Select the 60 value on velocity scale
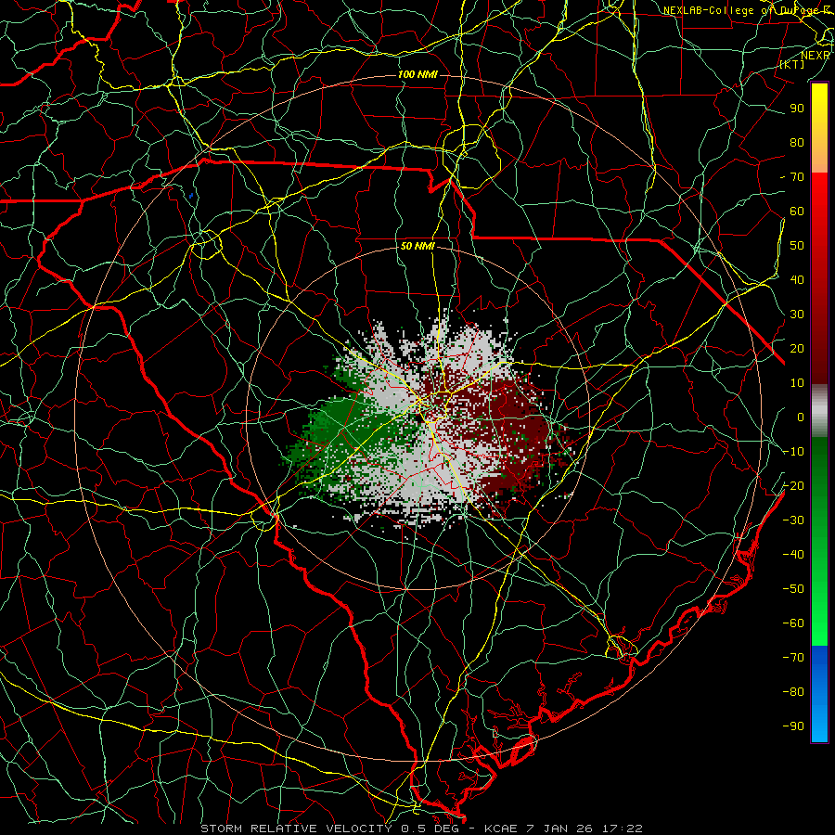Screen dimensions: 835x835 click(x=797, y=212)
